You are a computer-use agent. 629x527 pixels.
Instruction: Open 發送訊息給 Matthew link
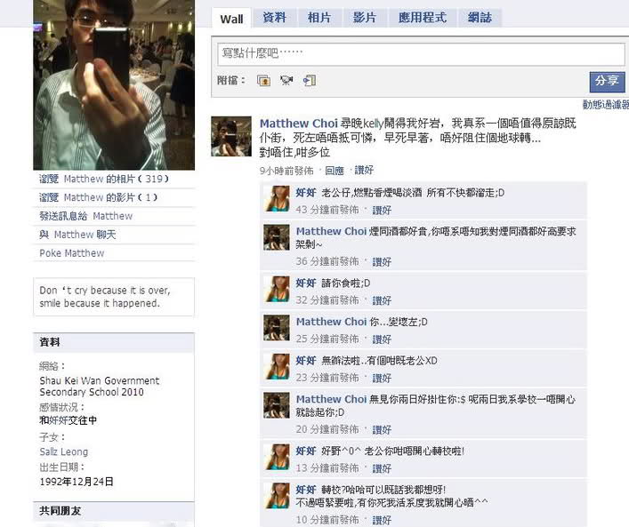click(x=85, y=216)
